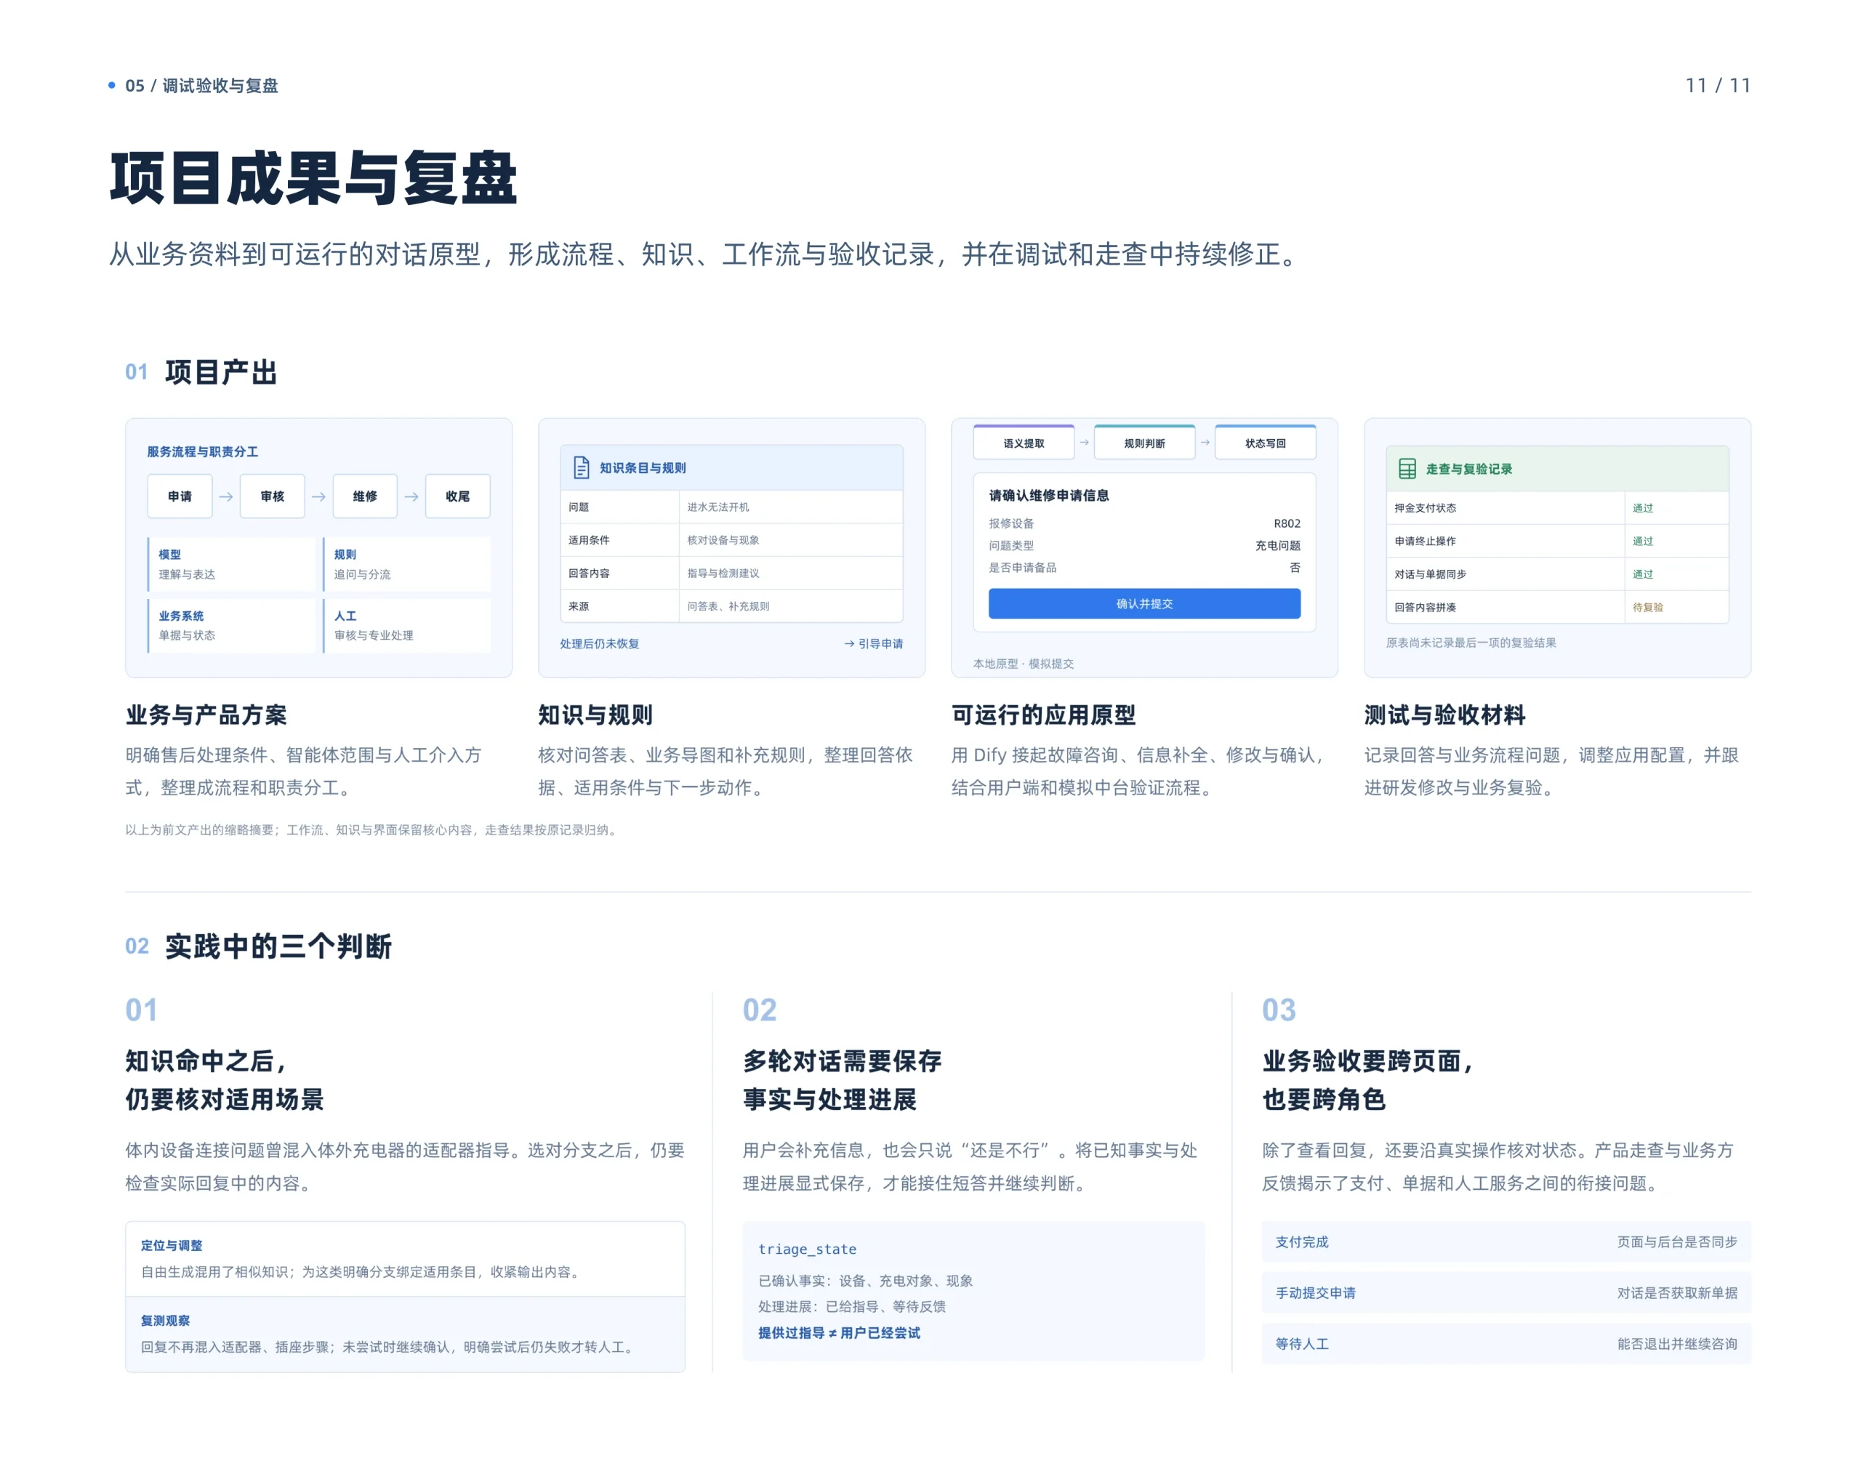1861x1469 pixels.
Task: Select the 语义提取 step tab
Action: pos(1024,443)
